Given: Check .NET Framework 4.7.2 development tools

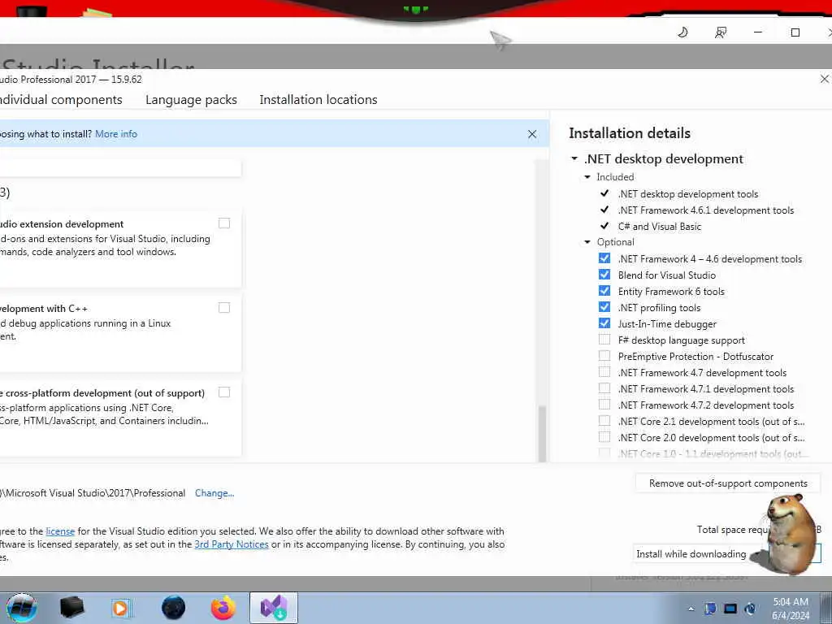Looking at the screenshot, I should [x=604, y=405].
